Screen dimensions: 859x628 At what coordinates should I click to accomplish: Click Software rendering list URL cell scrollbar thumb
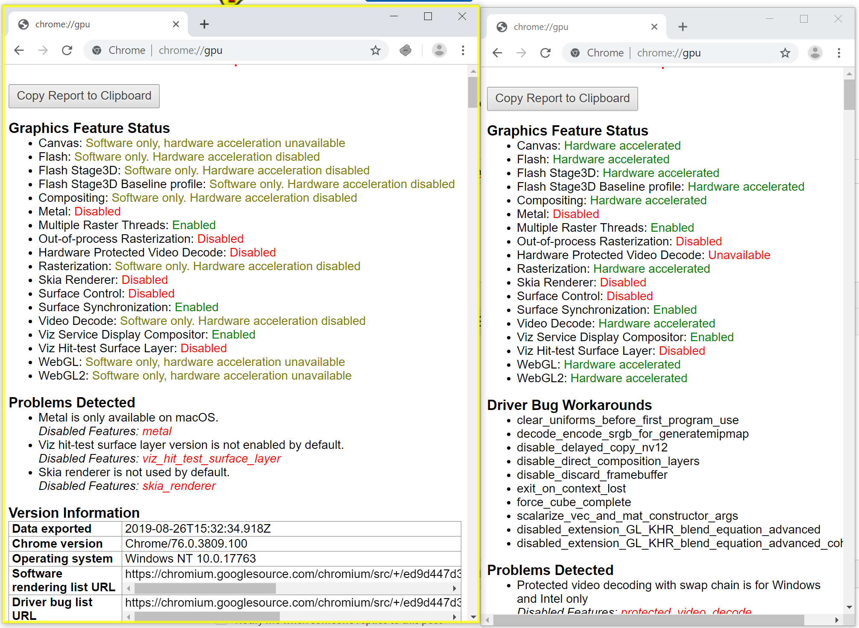pyautogui.click(x=205, y=589)
